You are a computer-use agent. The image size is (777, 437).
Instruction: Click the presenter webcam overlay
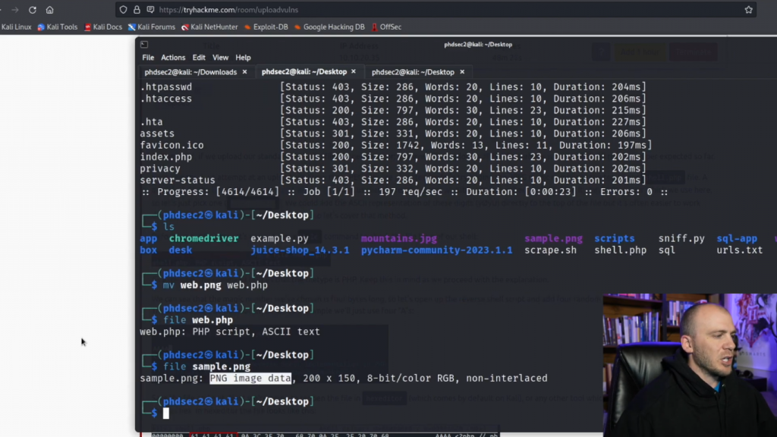point(690,365)
